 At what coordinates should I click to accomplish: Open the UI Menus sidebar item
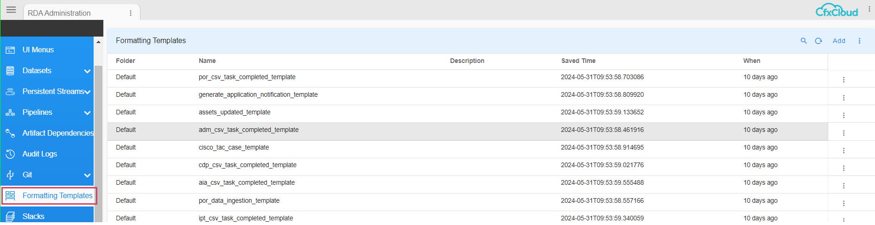click(38, 50)
